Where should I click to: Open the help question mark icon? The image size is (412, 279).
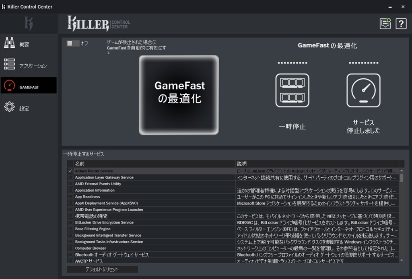coord(401,24)
